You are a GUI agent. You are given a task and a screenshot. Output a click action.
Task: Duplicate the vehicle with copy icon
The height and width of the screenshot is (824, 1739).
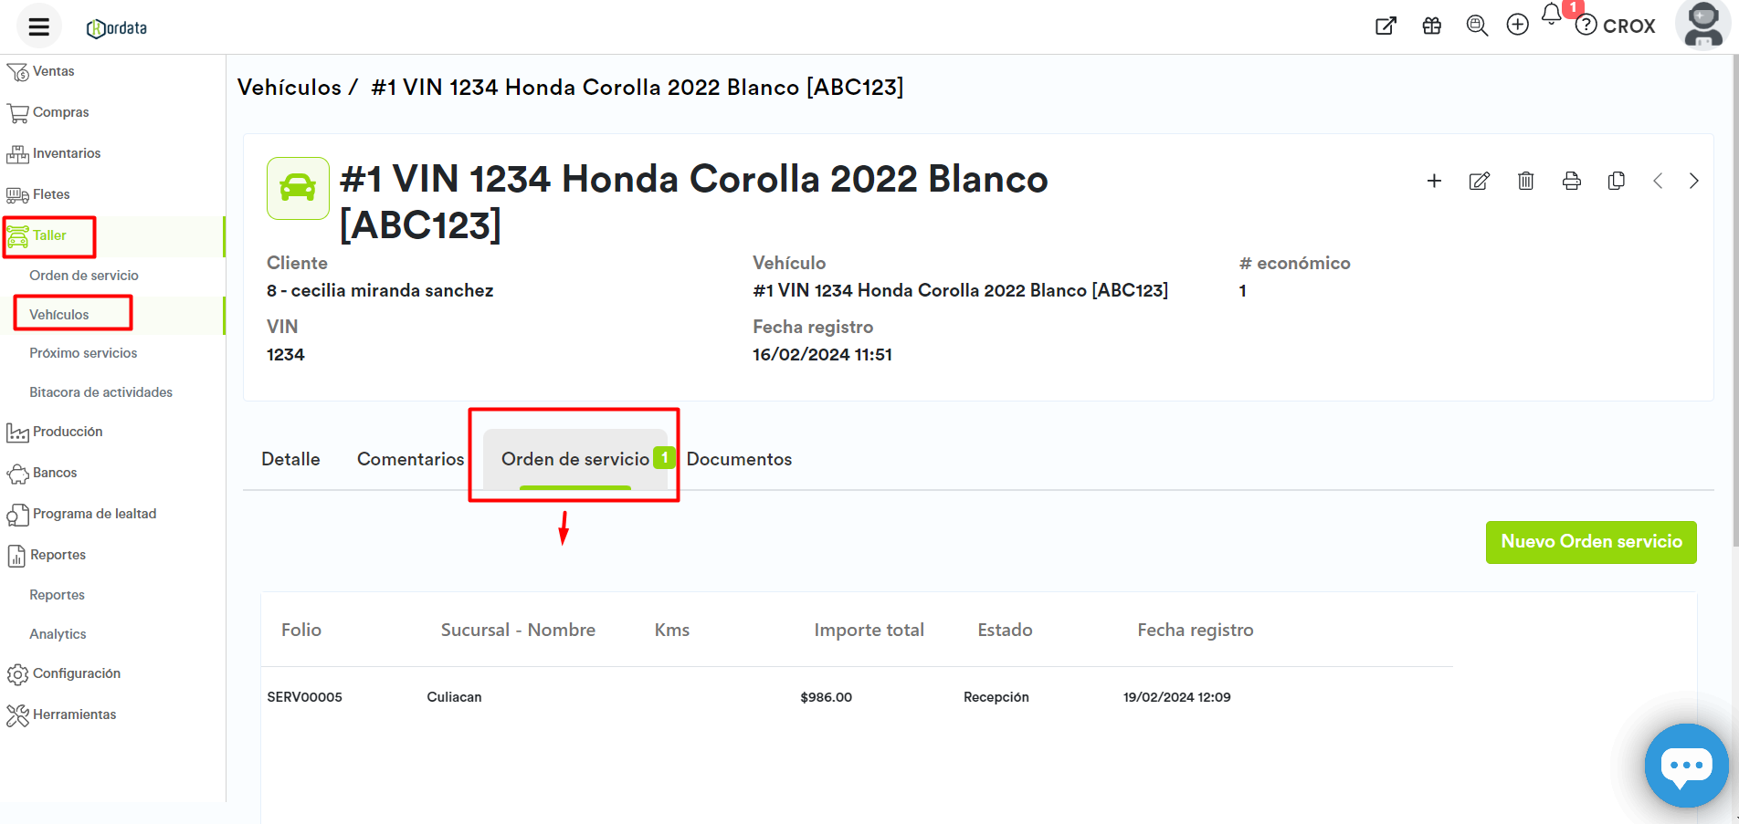(1616, 181)
